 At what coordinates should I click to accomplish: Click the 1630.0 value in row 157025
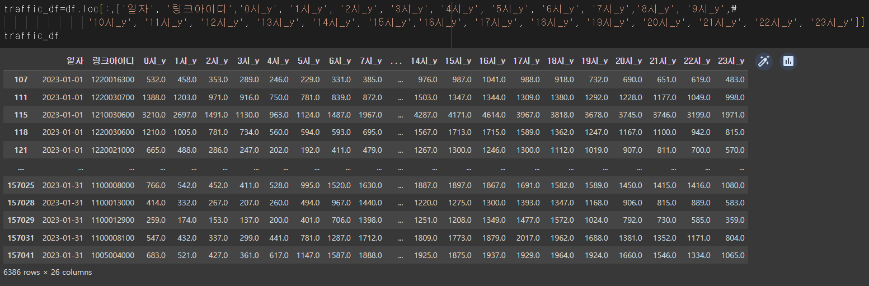(370, 185)
